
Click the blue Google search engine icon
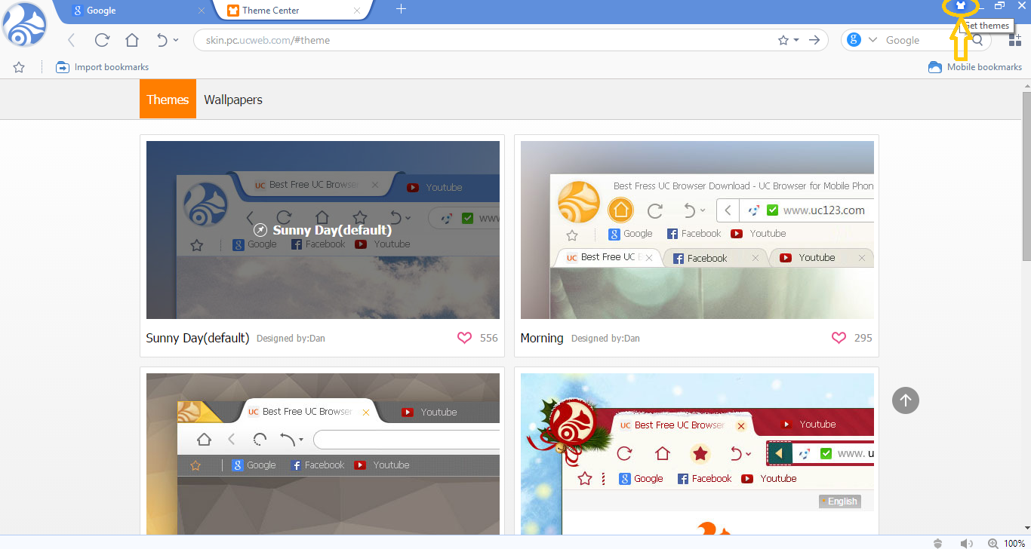854,40
